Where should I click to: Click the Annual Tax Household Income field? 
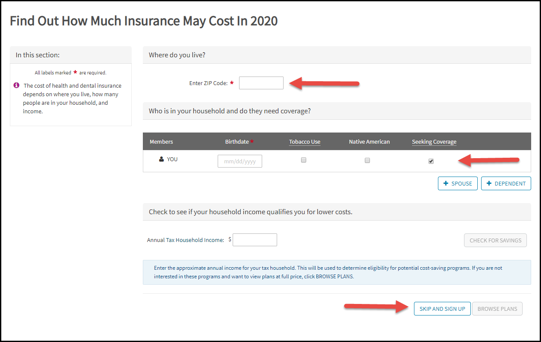(x=255, y=240)
